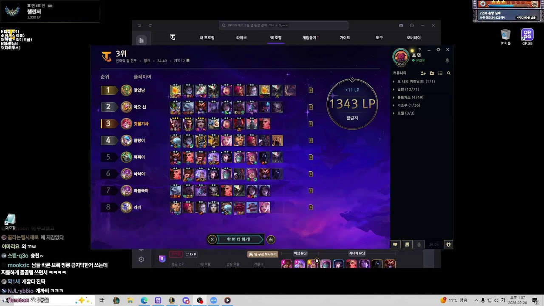Click rank 8 라라 row's end icon
This screenshot has width=544, height=306.
[x=311, y=207]
